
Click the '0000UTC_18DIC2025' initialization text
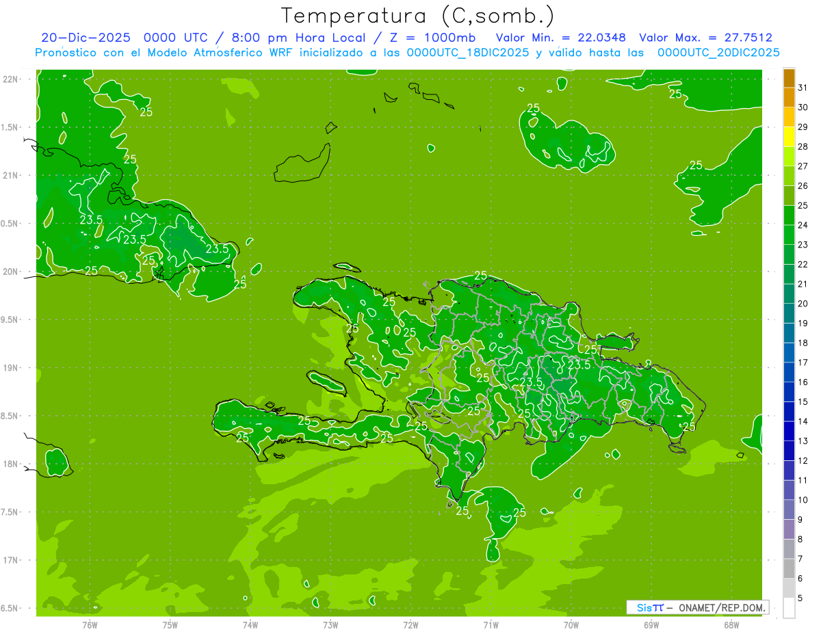(x=467, y=53)
